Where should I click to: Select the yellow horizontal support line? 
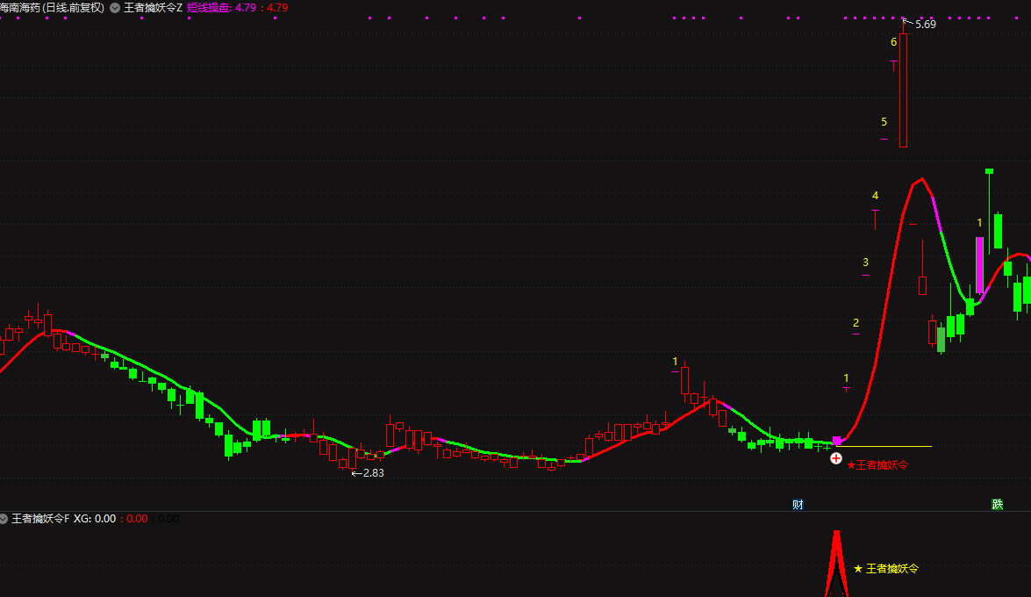coord(886,447)
